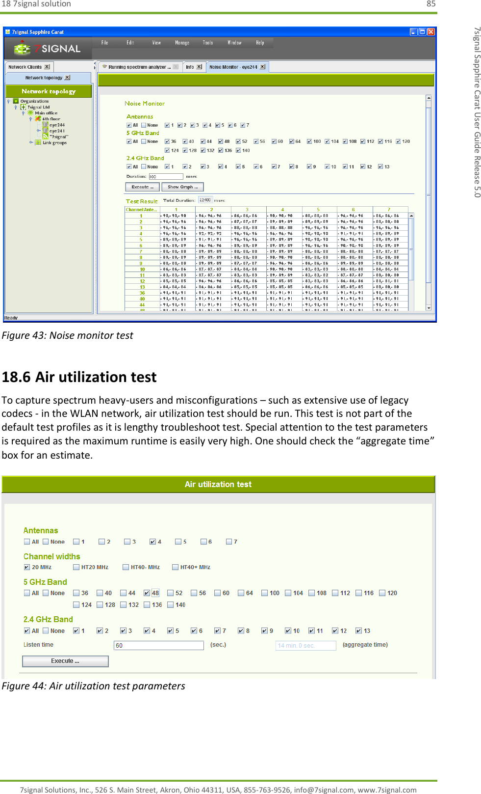481x794 pixels.
Task: Click the "7signal" wireless network icon
Action: (x=45, y=137)
